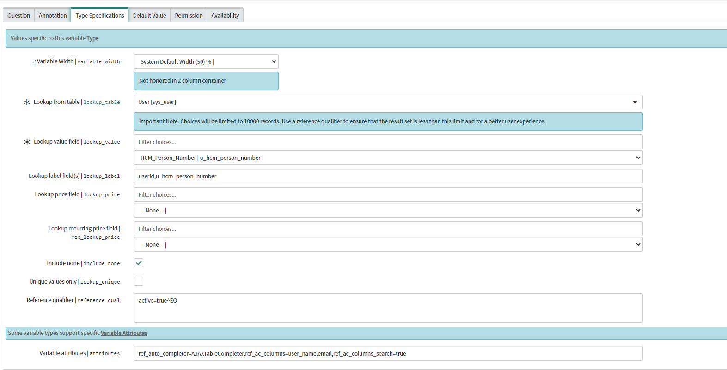Uncheck the Include none checkbox
The image size is (727, 370).
click(x=139, y=263)
